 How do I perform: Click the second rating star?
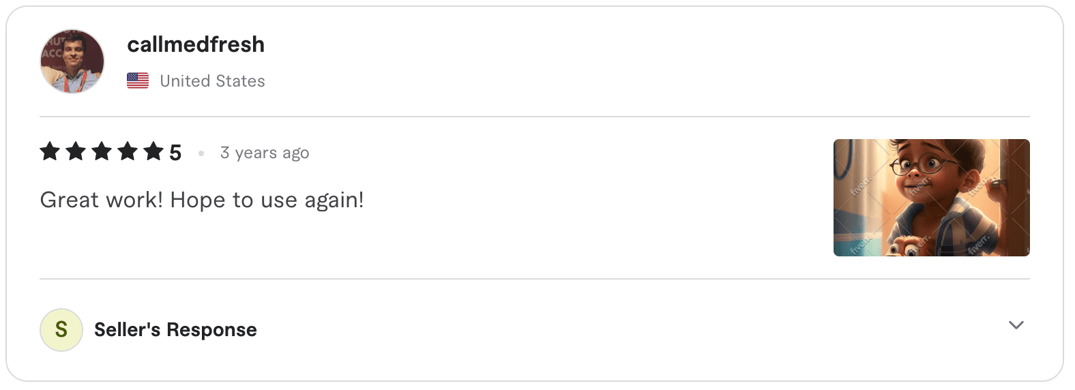(x=76, y=151)
